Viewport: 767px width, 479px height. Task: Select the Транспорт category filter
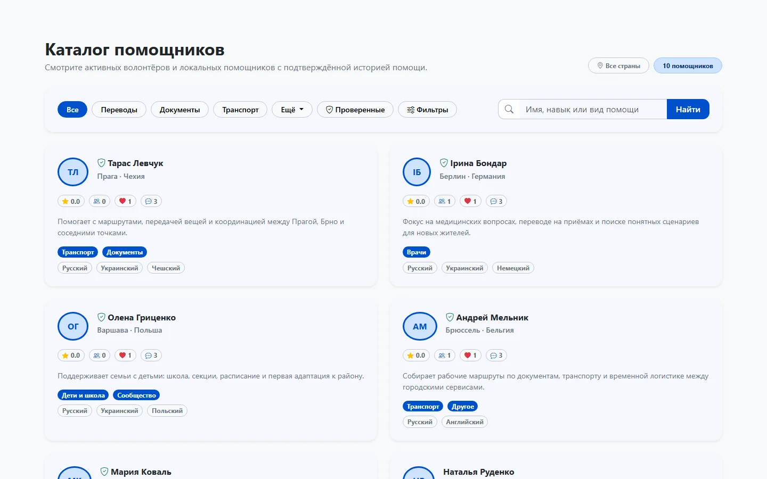(240, 109)
